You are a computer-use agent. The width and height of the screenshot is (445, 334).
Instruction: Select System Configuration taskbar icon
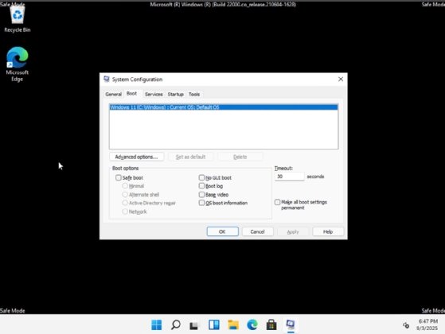coord(291,324)
